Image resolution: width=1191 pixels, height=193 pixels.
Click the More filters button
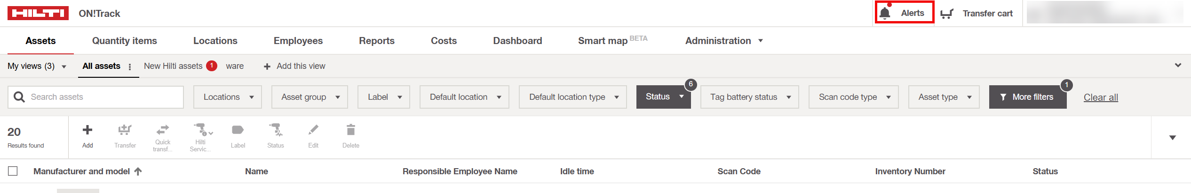tap(1027, 97)
